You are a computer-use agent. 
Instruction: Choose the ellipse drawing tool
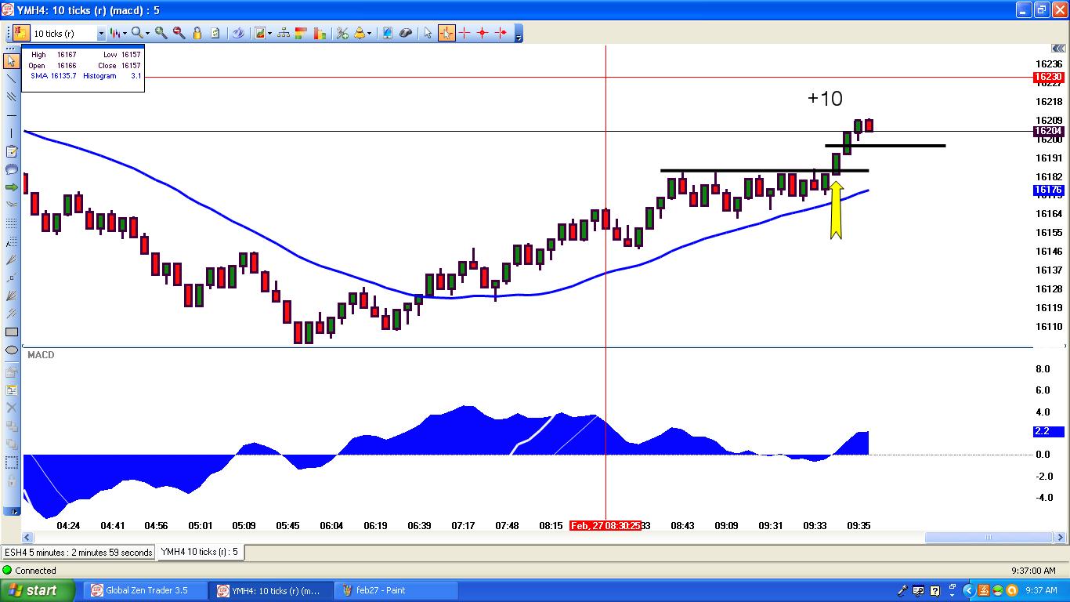11,350
